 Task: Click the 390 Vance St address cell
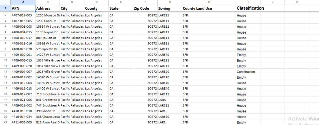pyautogui.click(x=48, y=111)
